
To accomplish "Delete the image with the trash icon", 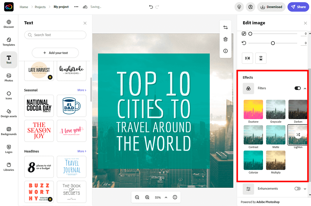I will tap(226, 39).
